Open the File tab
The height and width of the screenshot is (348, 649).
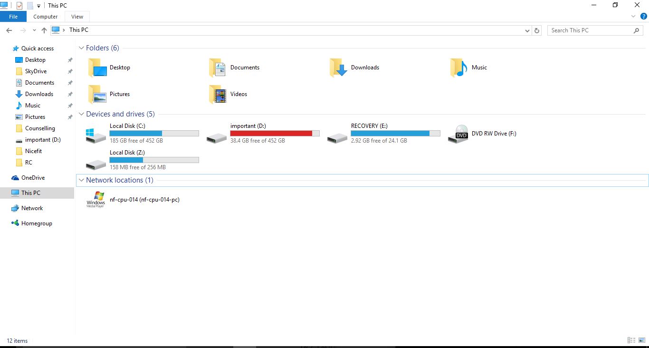13,17
